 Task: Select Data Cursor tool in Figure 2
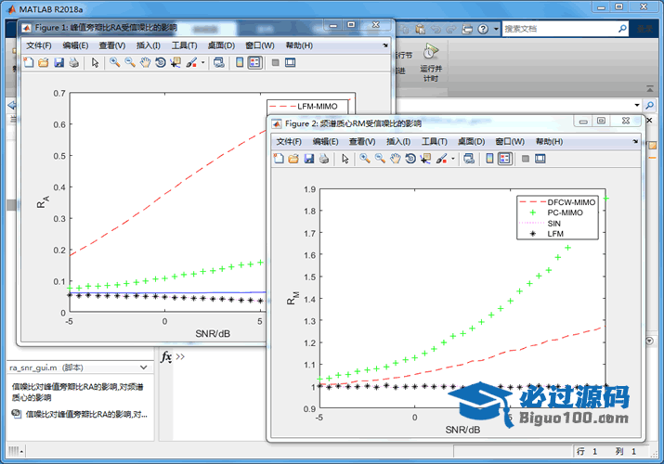(425, 159)
